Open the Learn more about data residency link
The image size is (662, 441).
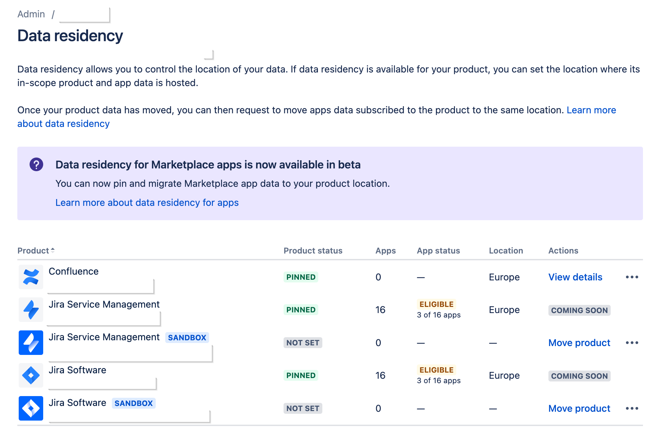coord(591,110)
